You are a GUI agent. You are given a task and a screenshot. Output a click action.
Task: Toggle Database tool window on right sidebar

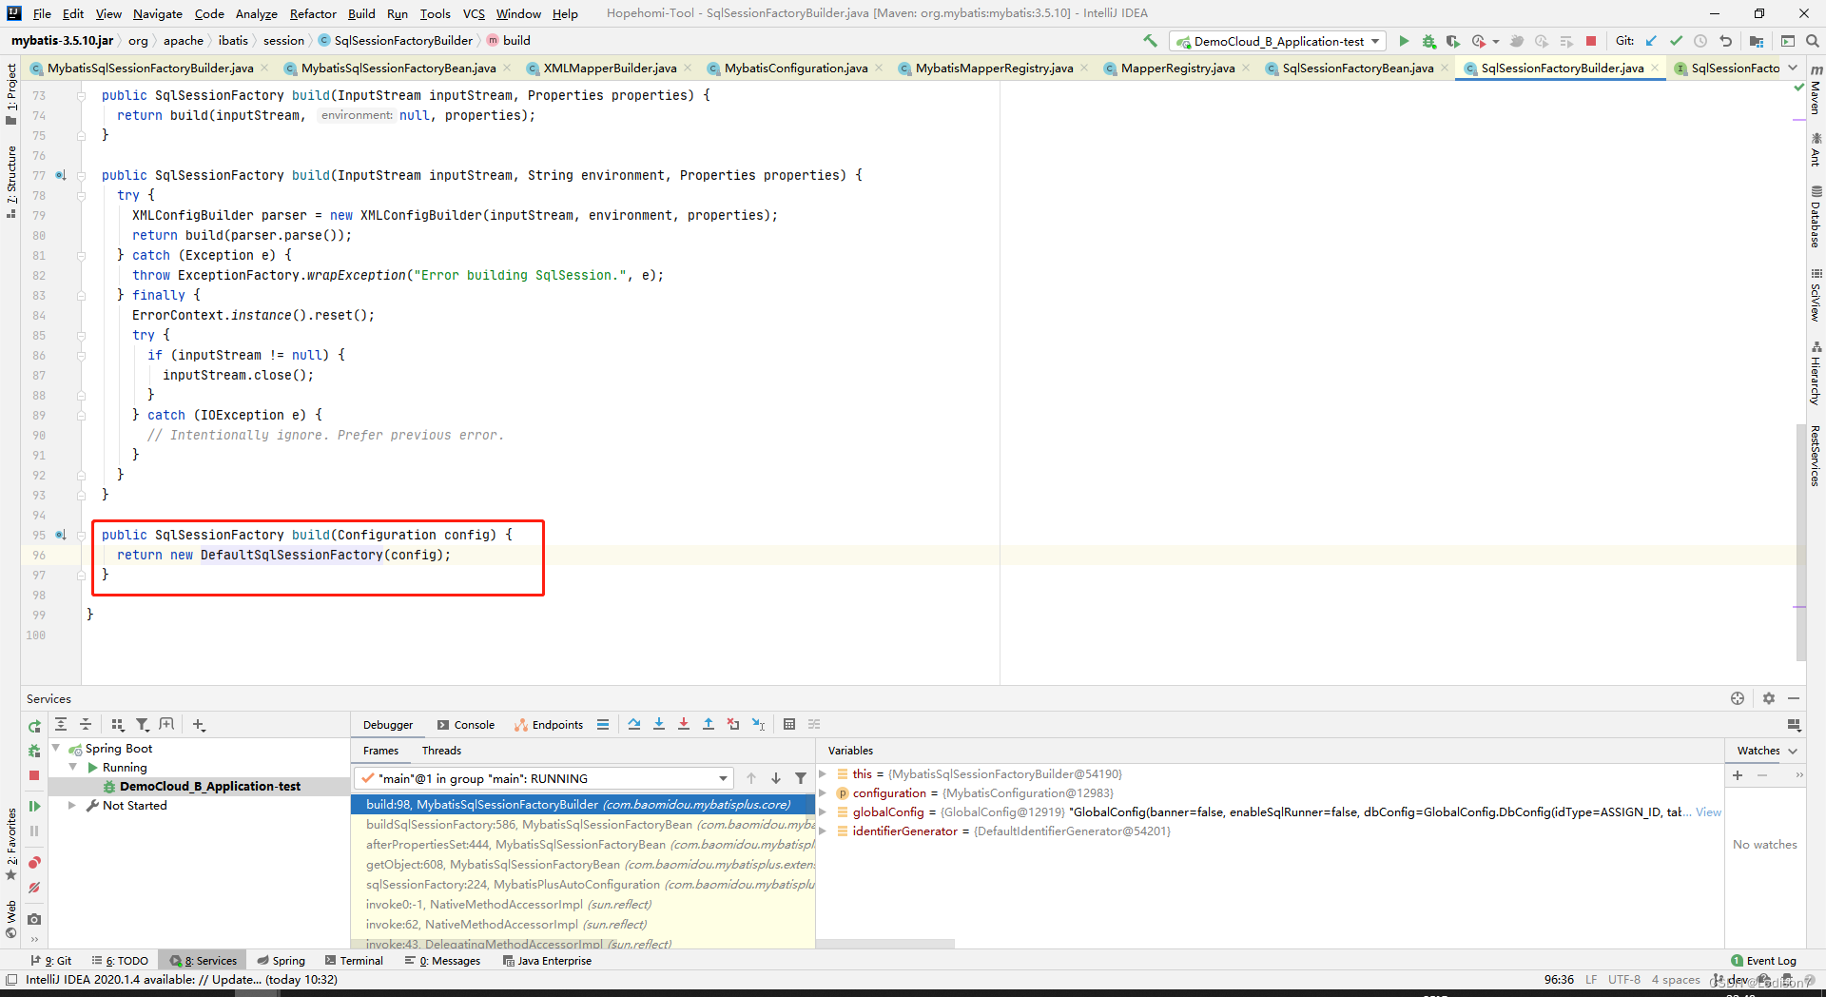1816,216
